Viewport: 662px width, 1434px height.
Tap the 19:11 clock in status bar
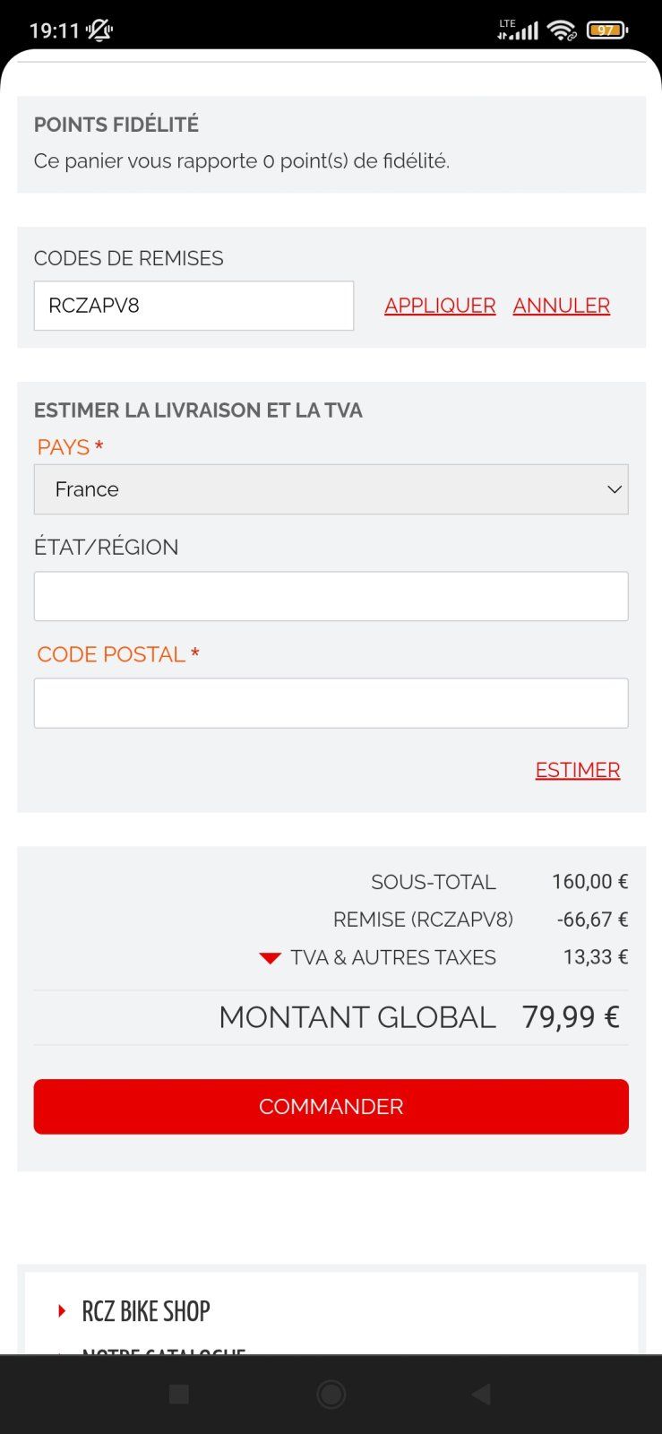pyautogui.click(x=55, y=30)
